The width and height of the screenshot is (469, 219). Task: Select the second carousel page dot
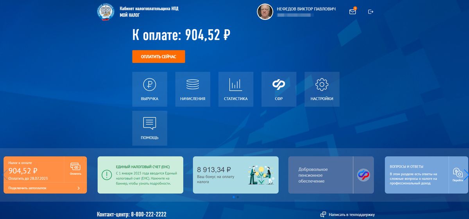click(238, 197)
